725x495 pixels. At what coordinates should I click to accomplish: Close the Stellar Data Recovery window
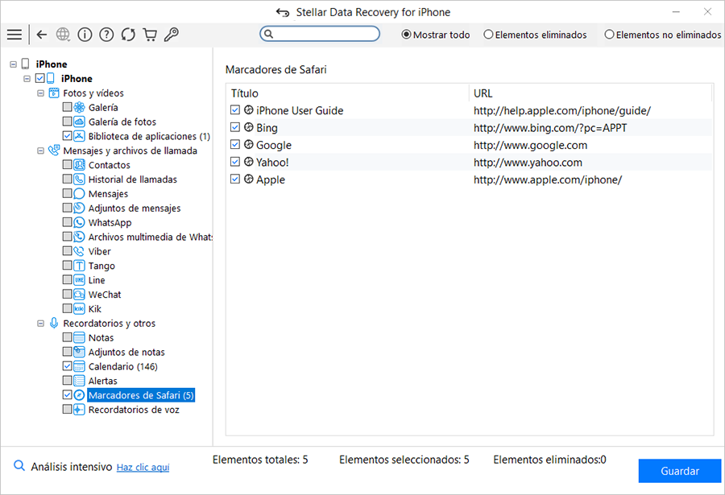click(x=707, y=12)
